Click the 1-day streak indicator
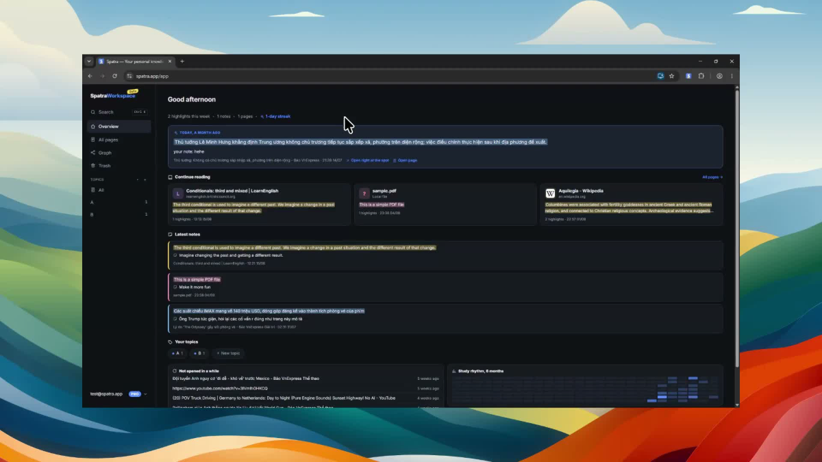This screenshot has width=822, height=462. click(x=275, y=116)
